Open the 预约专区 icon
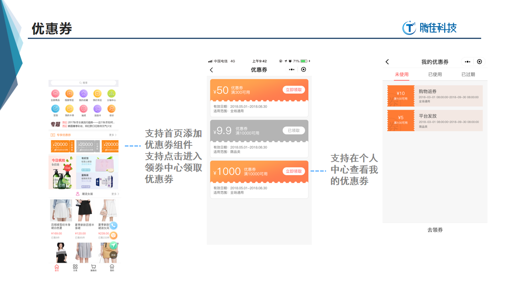 click(x=97, y=94)
